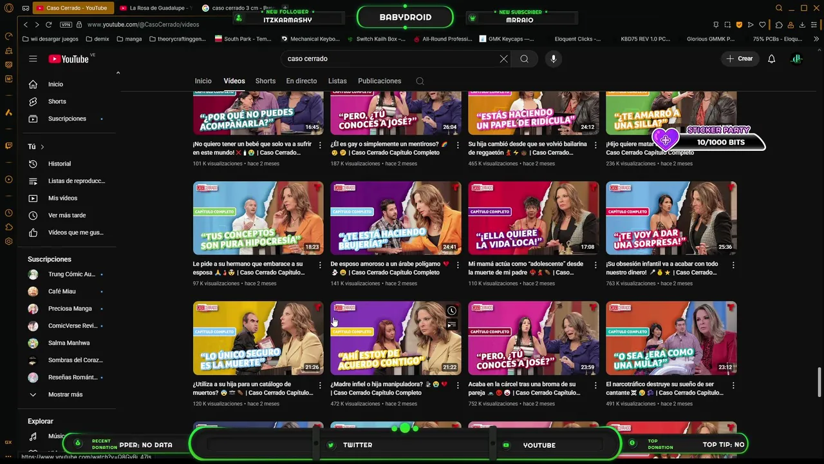
Task: Open the channel's Listas tab
Action: click(x=337, y=81)
